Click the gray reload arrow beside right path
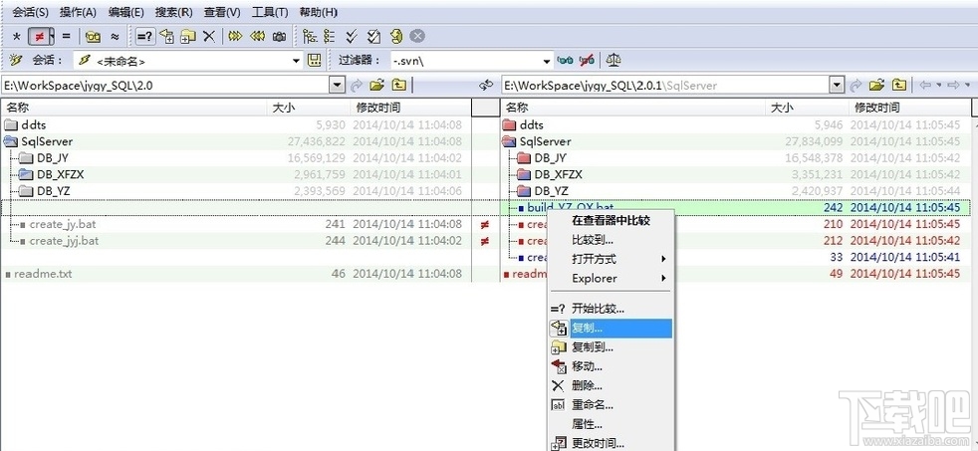This screenshot has width=978, height=451. [856, 85]
